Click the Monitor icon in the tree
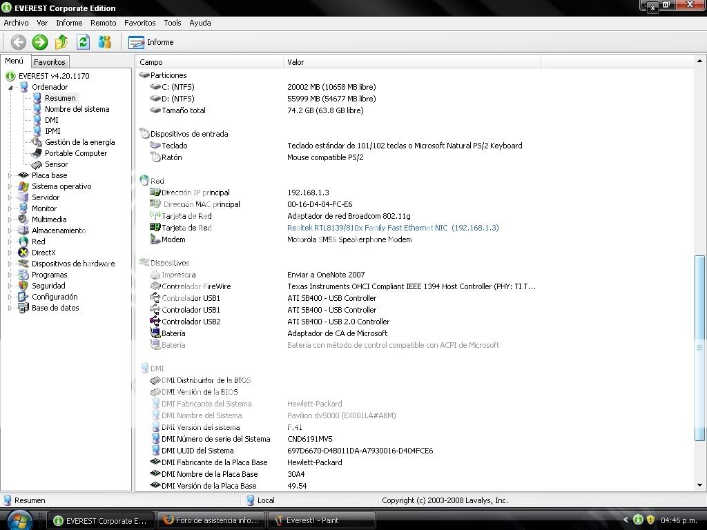The height and width of the screenshot is (530, 707). tap(23, 208)
